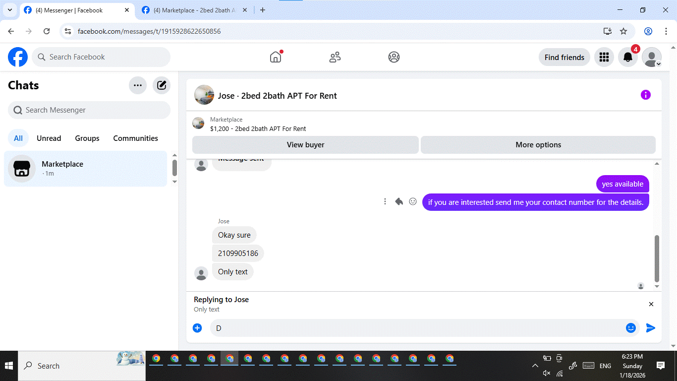Go back with the browser back arrow
This screenshot has width=677, height=381.
11,31
